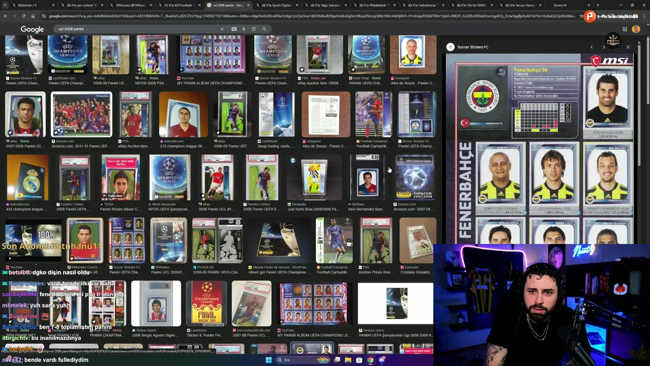Screen dimensions: 650x366
Task: Go forward with browser forward arrow
Action: click(15, 16)
